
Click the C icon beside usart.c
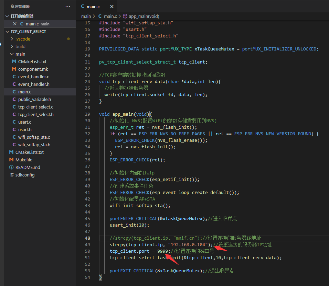click(14, 122)
